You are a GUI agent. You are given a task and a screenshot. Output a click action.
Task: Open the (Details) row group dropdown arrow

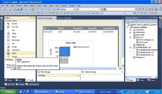(x=78, y=76)
